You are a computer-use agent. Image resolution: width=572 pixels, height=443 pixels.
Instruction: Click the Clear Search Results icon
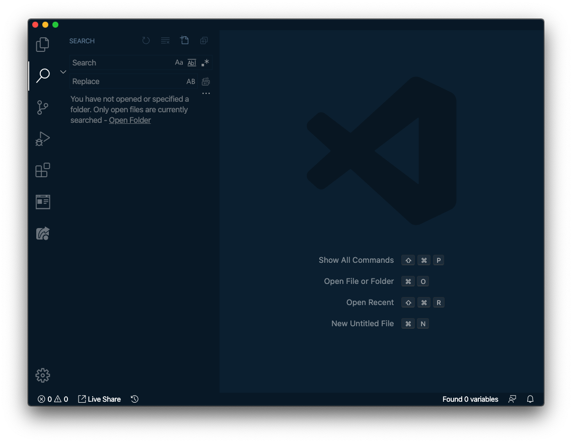165,40
